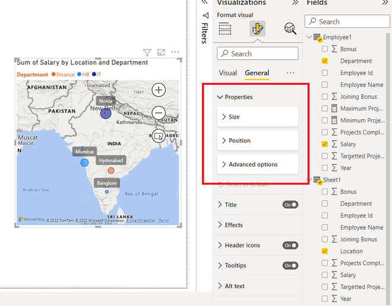
Task: Open the More options ellipsis above the map
Action: (175, 52)
